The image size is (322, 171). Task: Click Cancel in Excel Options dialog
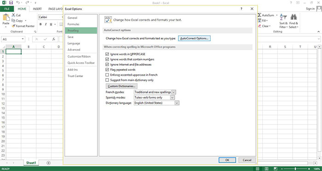coord(247,160)
